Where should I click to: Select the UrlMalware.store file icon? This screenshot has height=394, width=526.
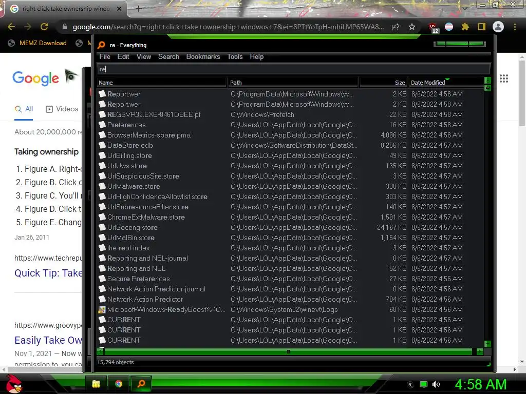pos(102,186)
